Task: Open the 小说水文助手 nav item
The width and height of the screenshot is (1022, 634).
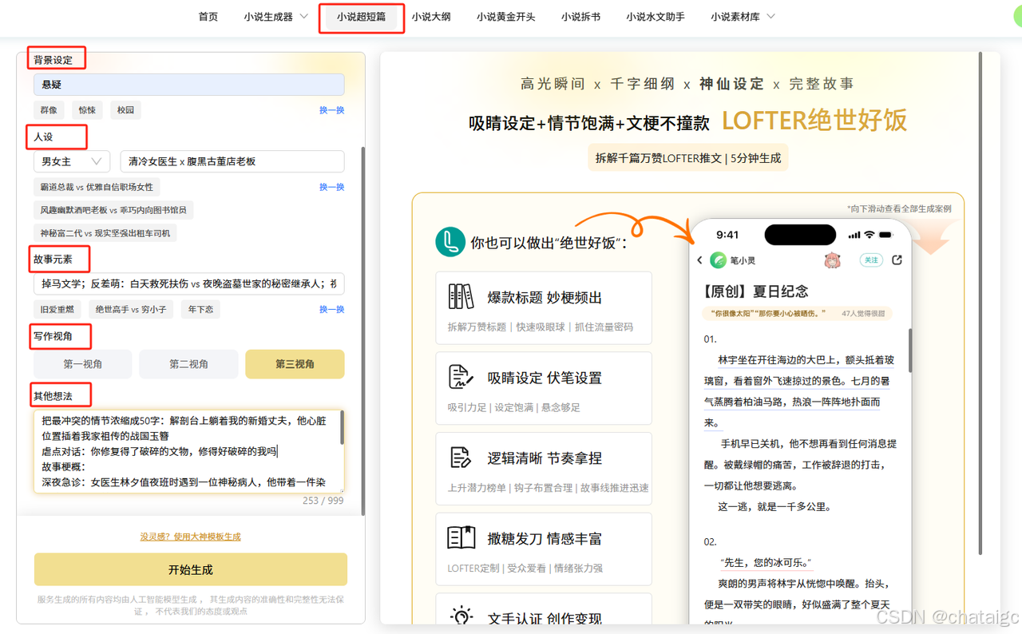Action: 656,17
